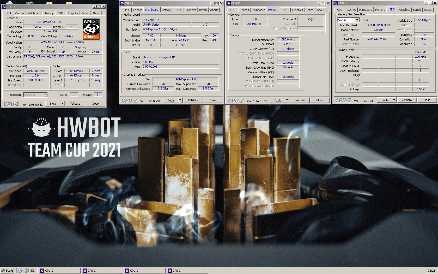Viewport: 438px width, 274px height.
Task: Click the Model field LP NF4 Series
Action: pos(166,25)
